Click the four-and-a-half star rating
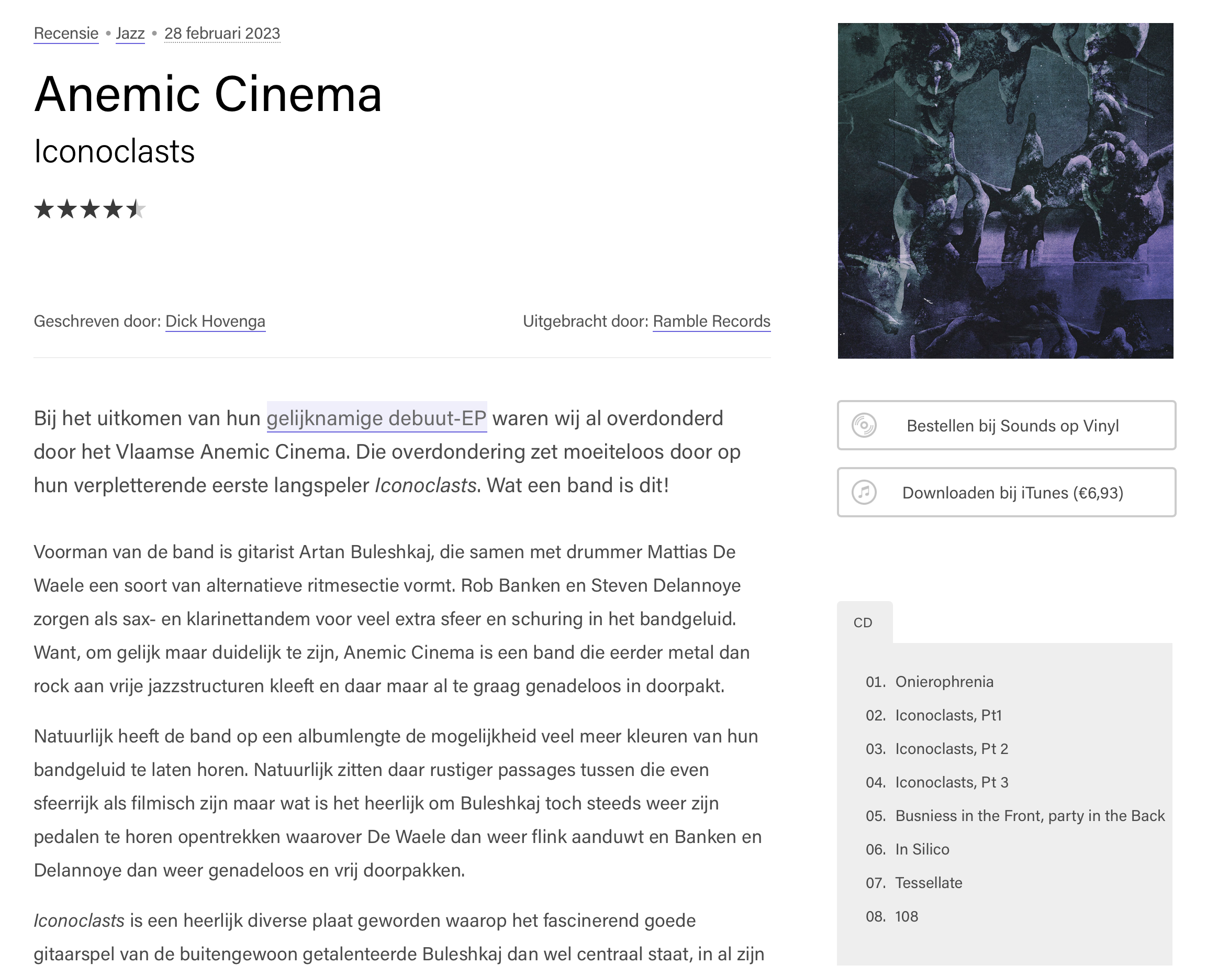The width and height of the screenshot is (1229, 976). pos(90,209)
